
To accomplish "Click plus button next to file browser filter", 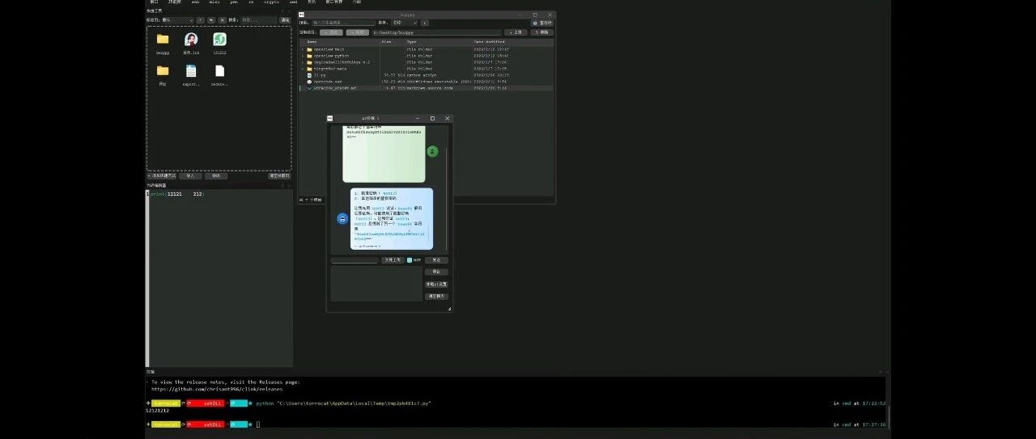I will [425, 23].
